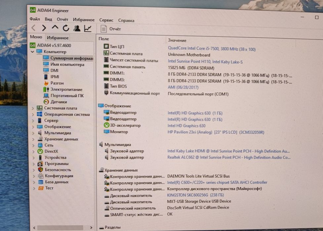
Task: Open the Realtek ALC662 audio adapter link
Action: pos(229,157)
